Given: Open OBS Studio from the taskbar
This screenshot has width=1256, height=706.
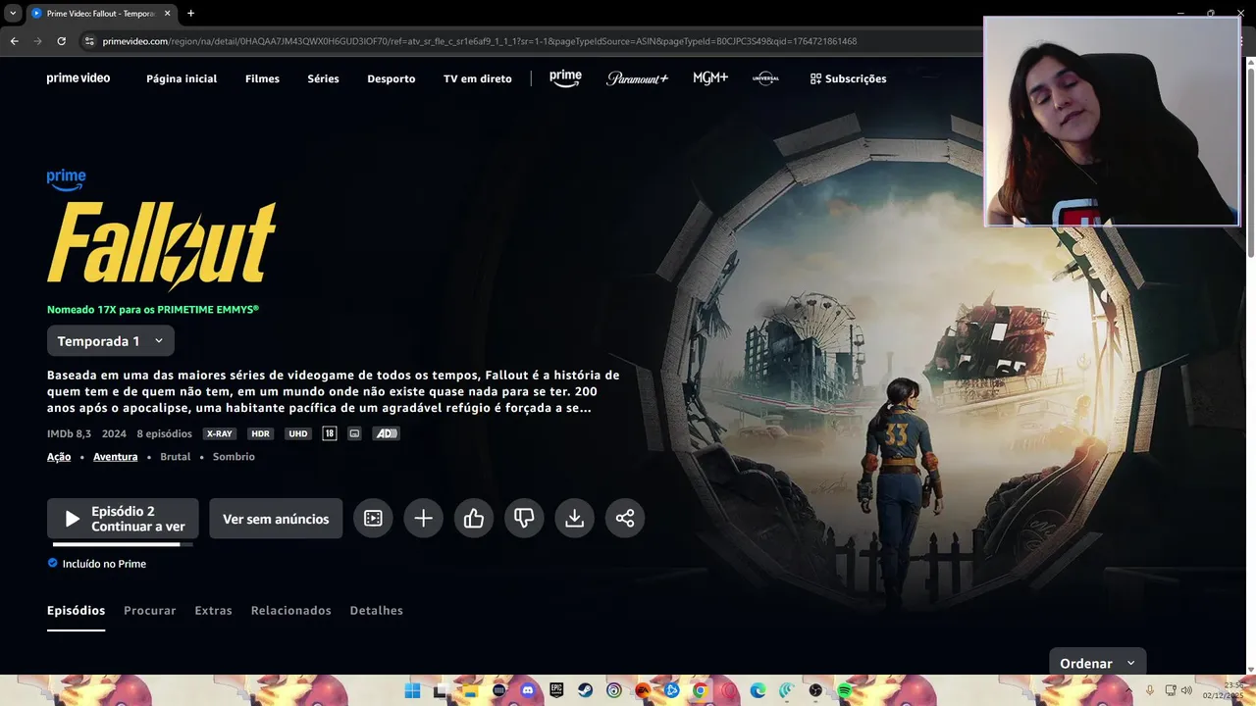Looking at the screenshot, I should 815,691.
